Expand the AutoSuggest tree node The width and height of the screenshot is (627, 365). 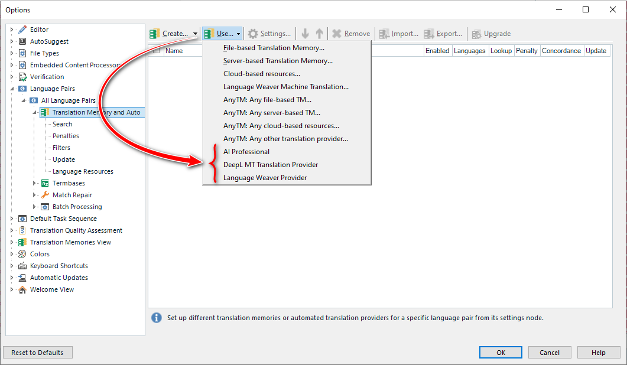[x=12, y=41]
